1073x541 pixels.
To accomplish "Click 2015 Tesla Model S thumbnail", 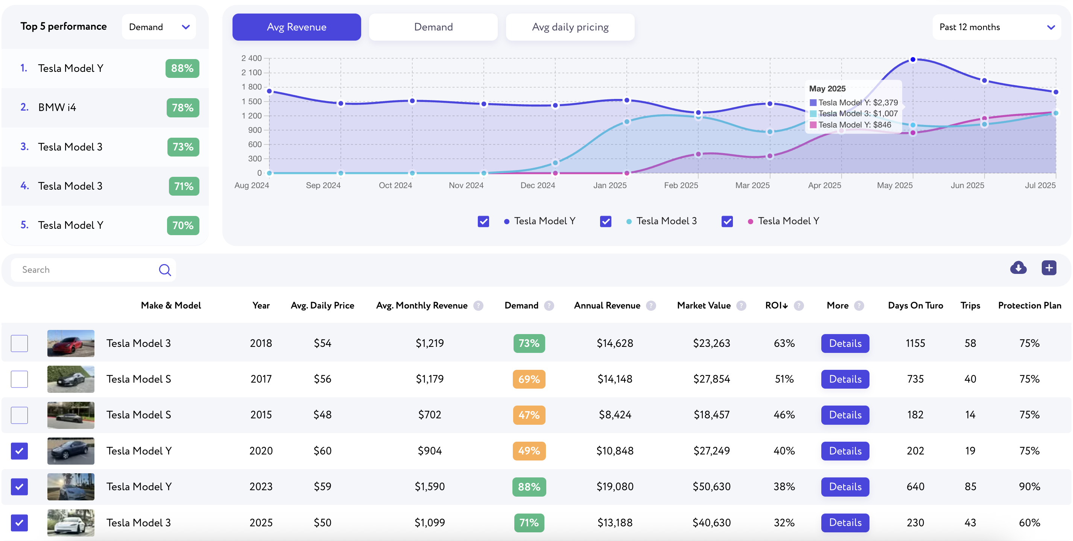I will point(71,415).
